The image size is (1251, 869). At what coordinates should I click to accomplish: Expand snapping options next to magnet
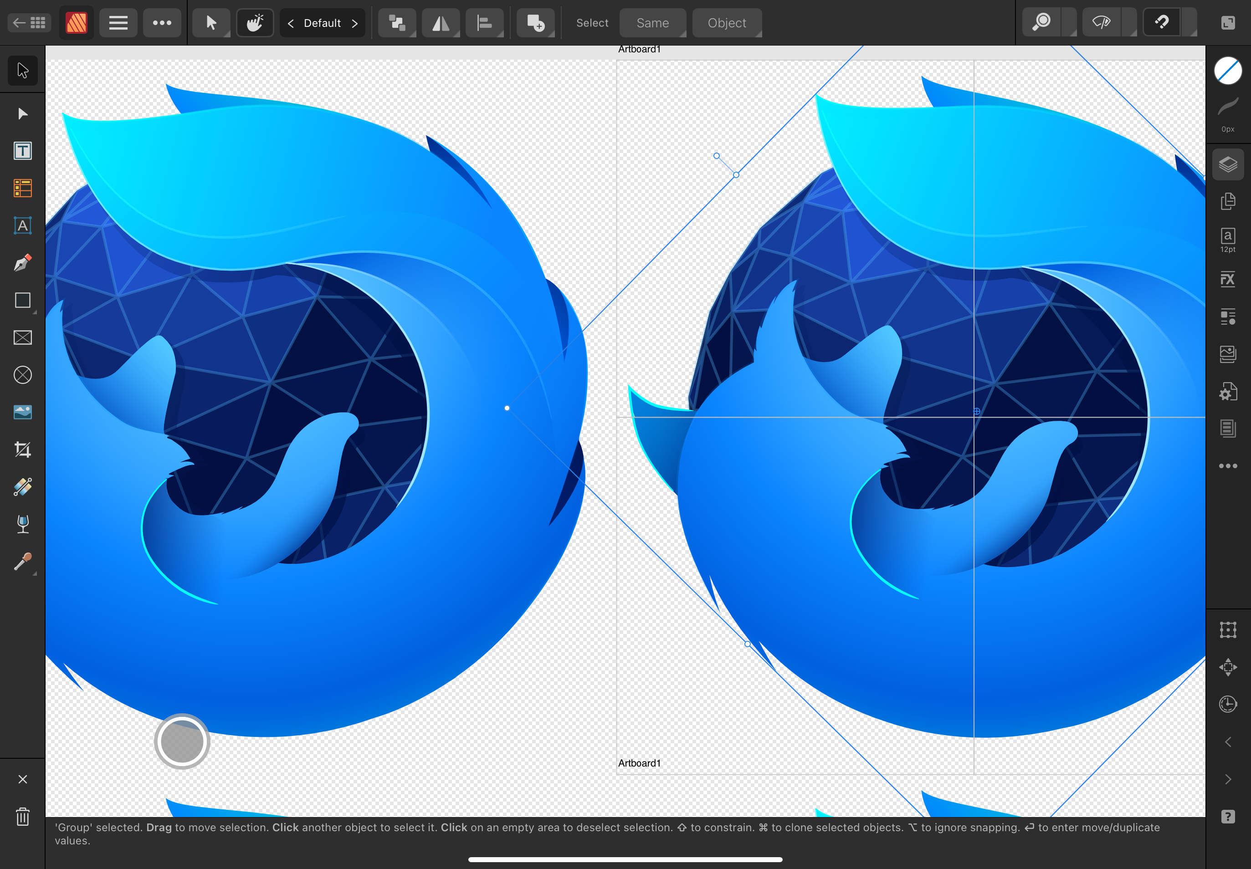tap(1189, 22)
